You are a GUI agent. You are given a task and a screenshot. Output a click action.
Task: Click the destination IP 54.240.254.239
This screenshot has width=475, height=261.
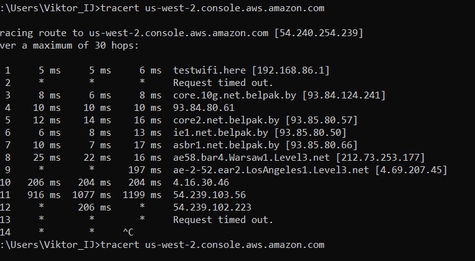[318, 33]
